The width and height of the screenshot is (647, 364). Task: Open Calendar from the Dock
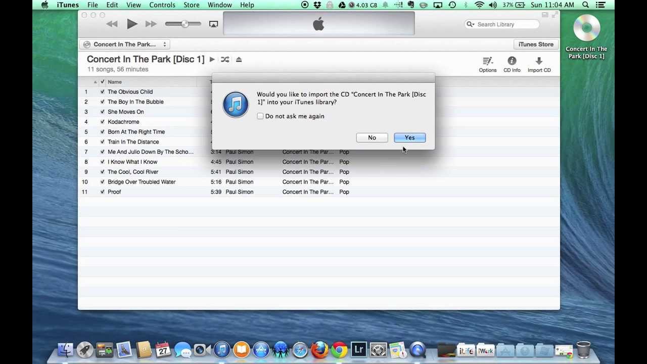[163, 349]
